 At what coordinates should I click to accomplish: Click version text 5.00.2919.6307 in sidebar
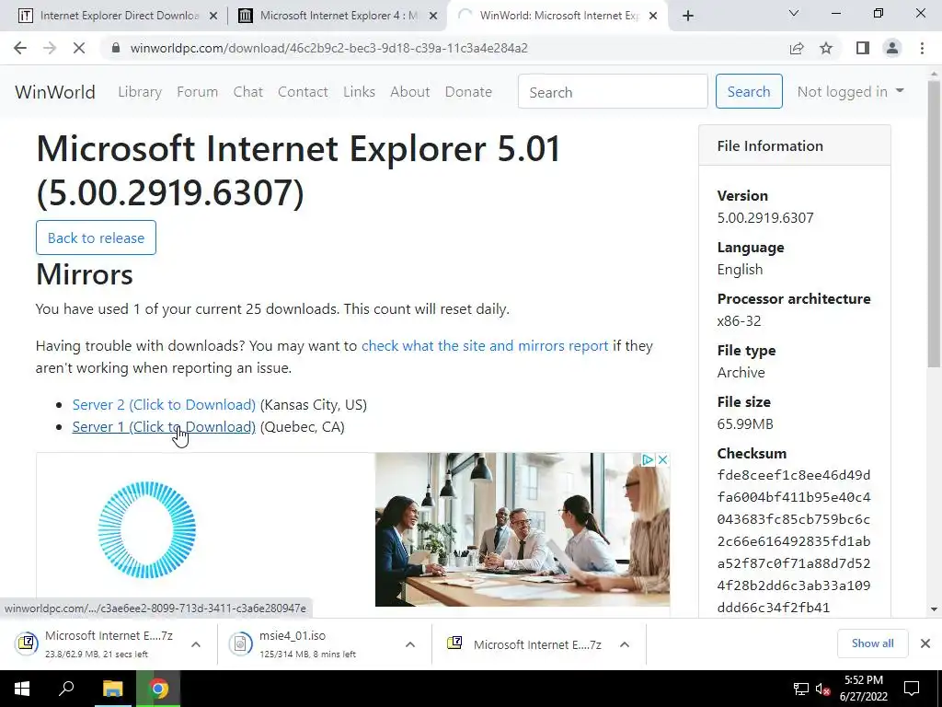(765, 217)
